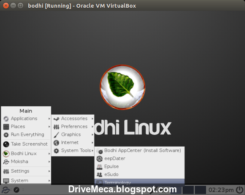The height and width of the screenshot is (195, 245).
Task: Click the Accessories category icon
Action: pos(56,119)
